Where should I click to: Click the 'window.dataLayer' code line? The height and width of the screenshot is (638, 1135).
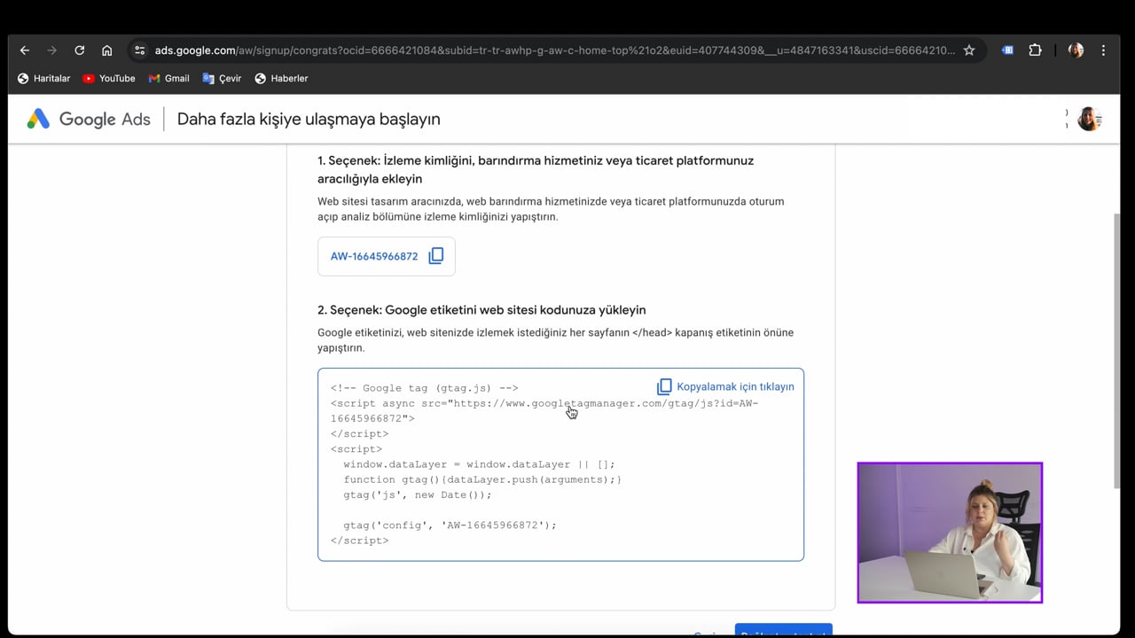(479, 464)
